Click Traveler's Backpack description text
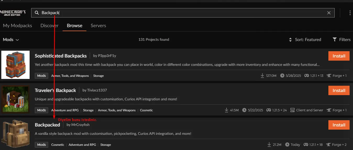Viewport: 353px width, 150px height. click(x=106, y=99)
